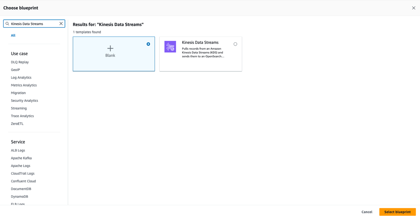Filter by DLQ Replay use case

(x=20, y=62)
